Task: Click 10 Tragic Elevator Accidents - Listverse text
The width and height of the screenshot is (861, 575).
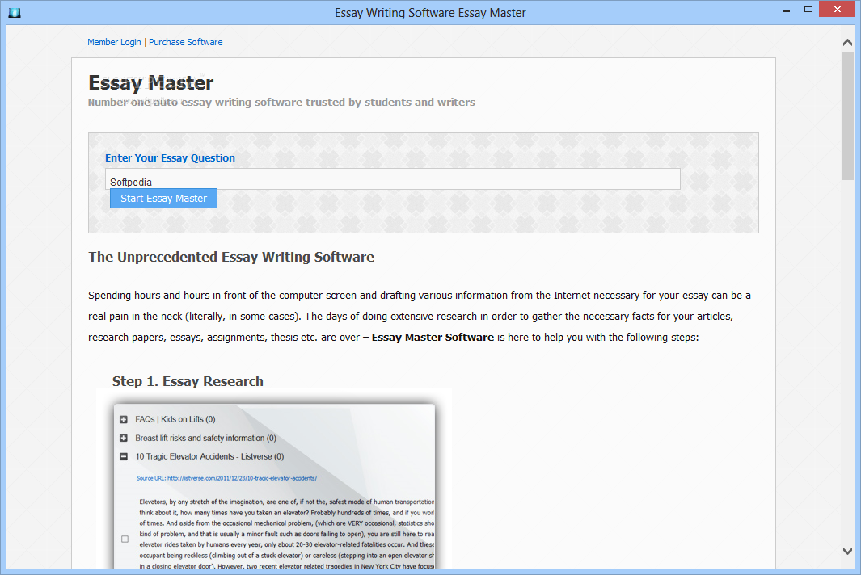Action: pos(209,456)
